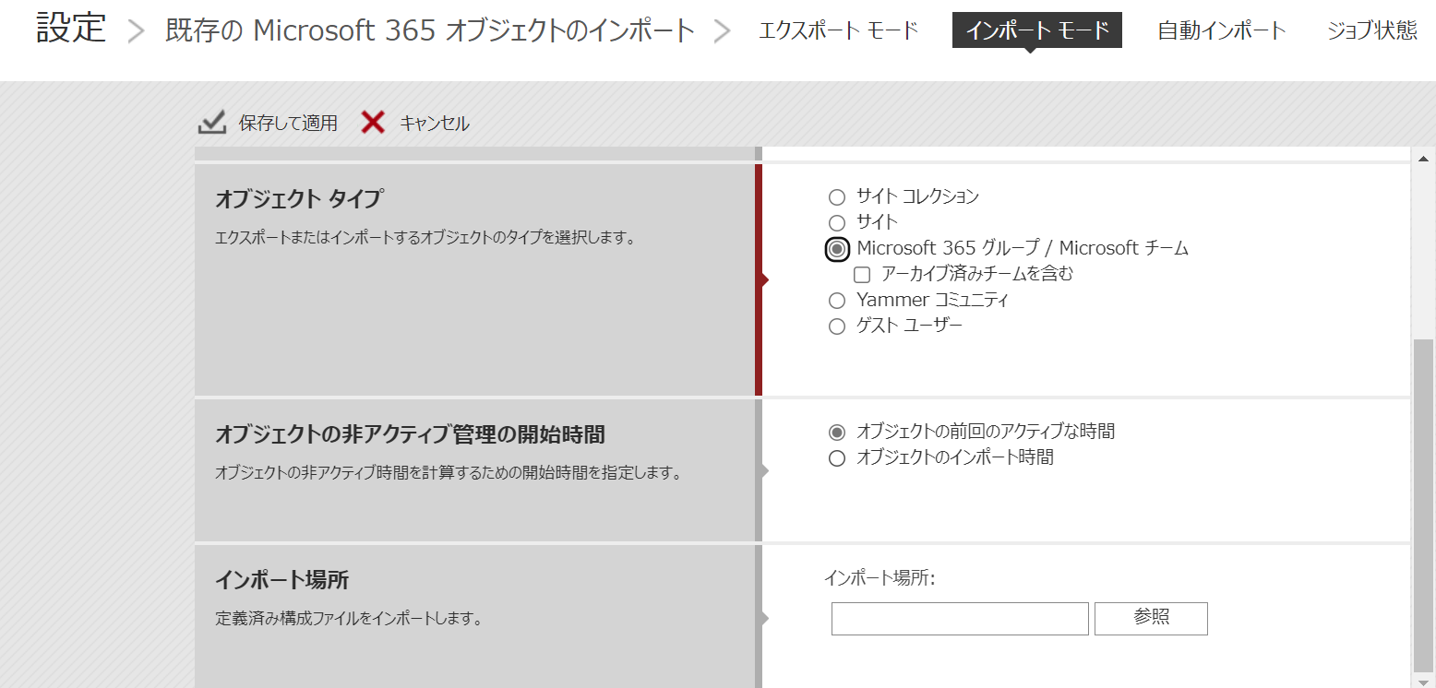Click the red X cancel icon
Screen dimensions: 1436x688
click(x=373, y=123)
